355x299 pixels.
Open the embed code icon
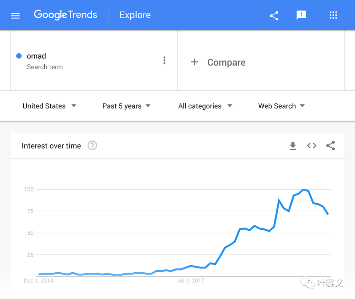pyautogui.click(x=312, y=146)
